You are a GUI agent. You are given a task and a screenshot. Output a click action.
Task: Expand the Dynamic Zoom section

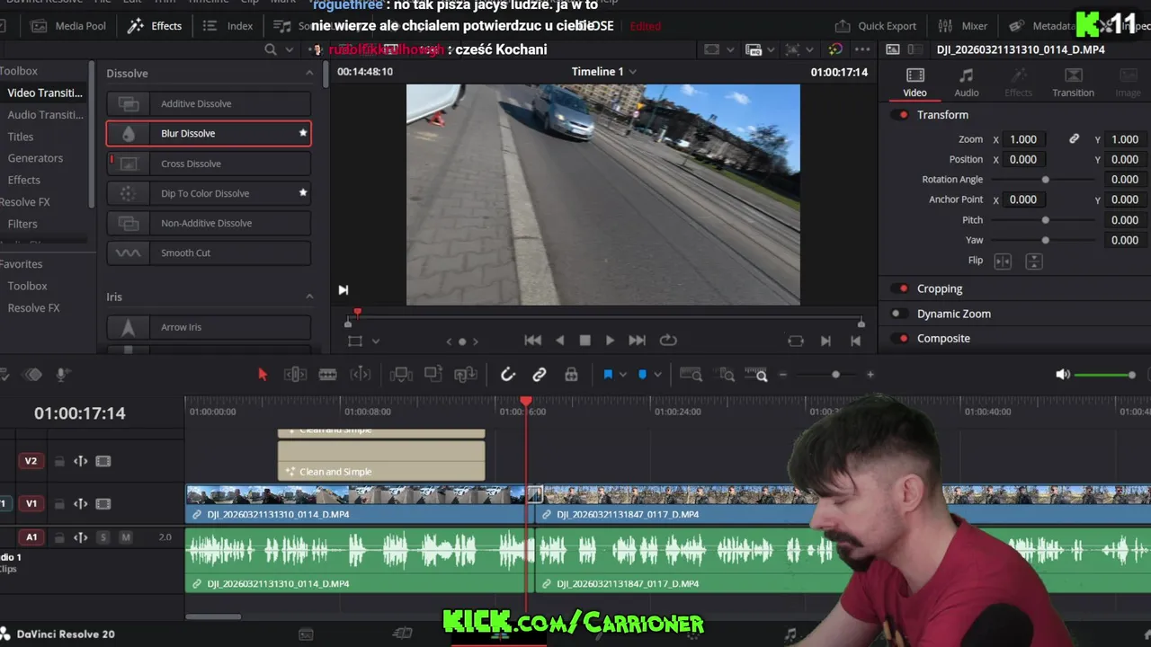[953, 314]
